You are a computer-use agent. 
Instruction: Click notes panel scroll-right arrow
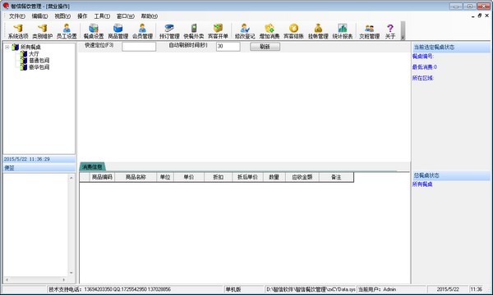[x=64, y=279]
